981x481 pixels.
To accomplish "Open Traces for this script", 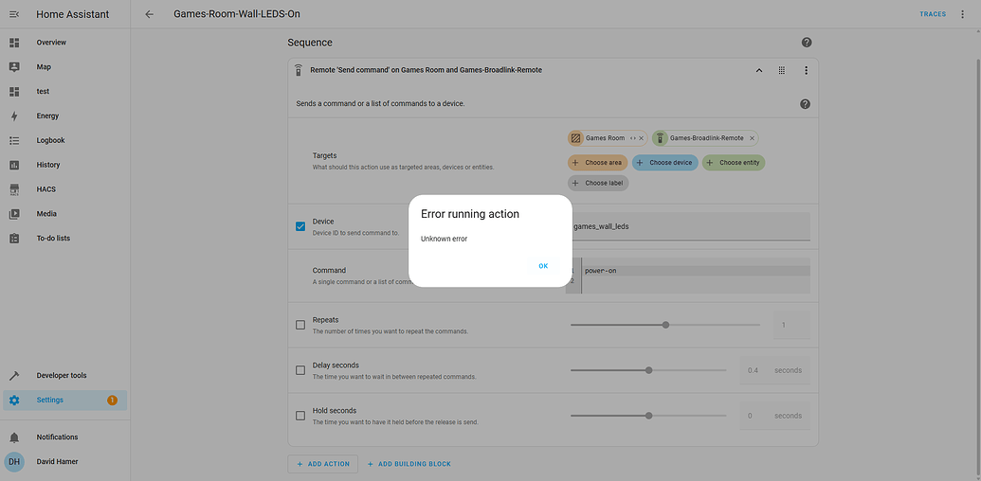I will (933, 14).
